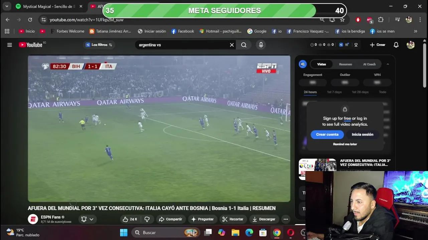Click the IQ logo in analytics panel

(303, 64)
